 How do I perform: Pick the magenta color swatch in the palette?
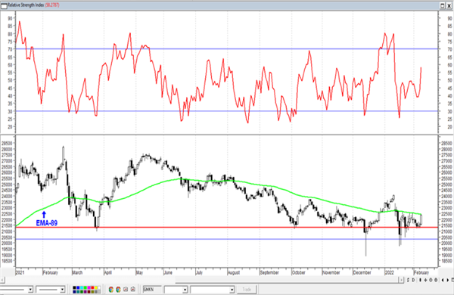point(89,287)
